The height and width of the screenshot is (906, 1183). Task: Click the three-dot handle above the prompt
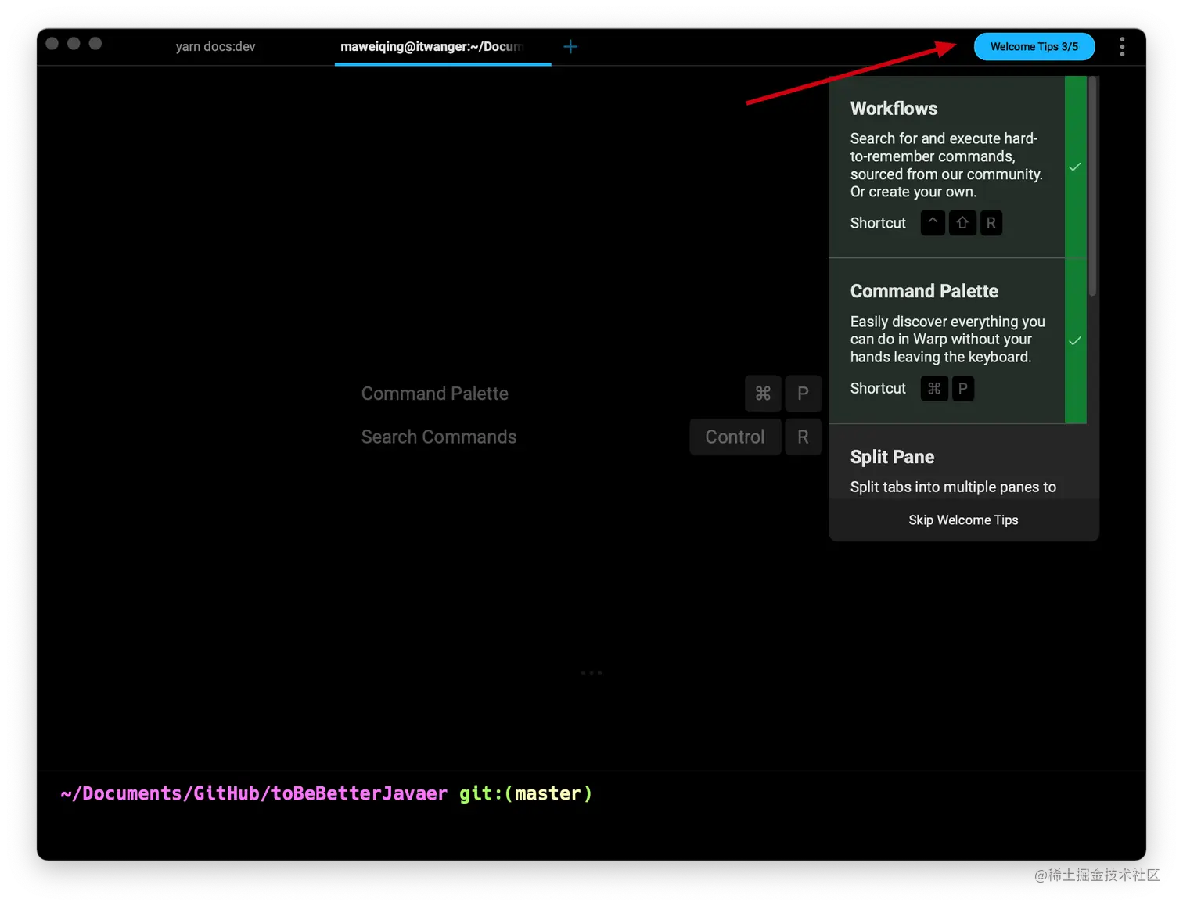[591, 673]
